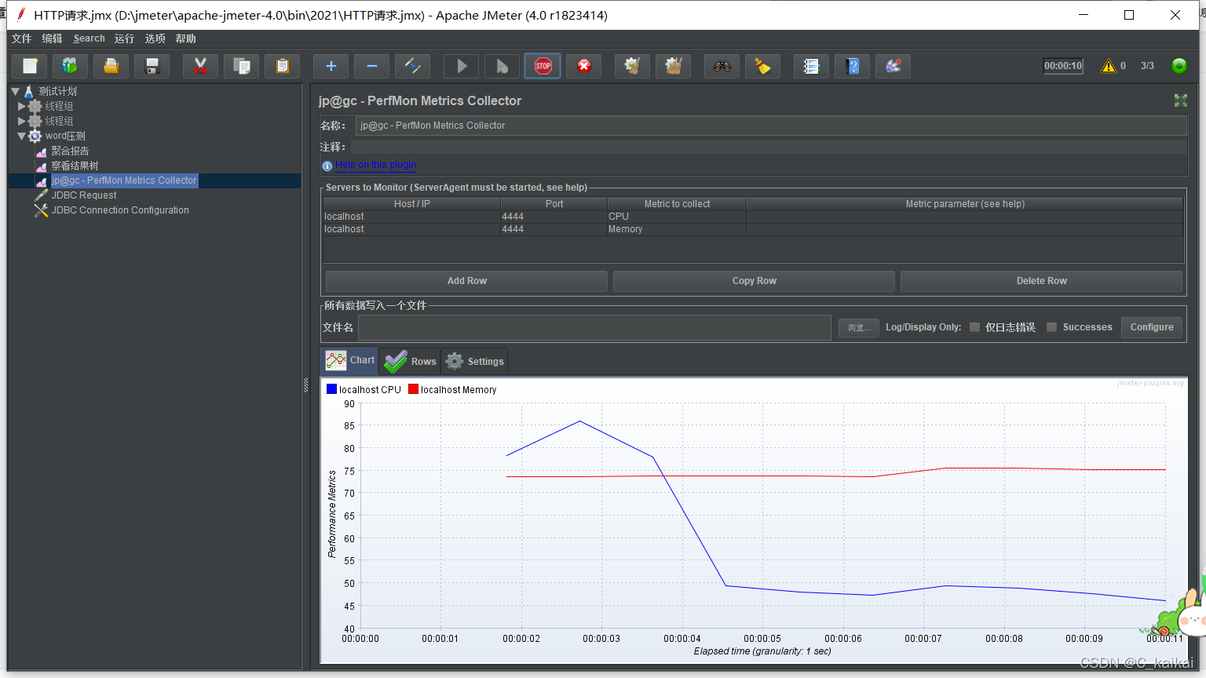Click the Shutdown red X icon

pos(583,66)
